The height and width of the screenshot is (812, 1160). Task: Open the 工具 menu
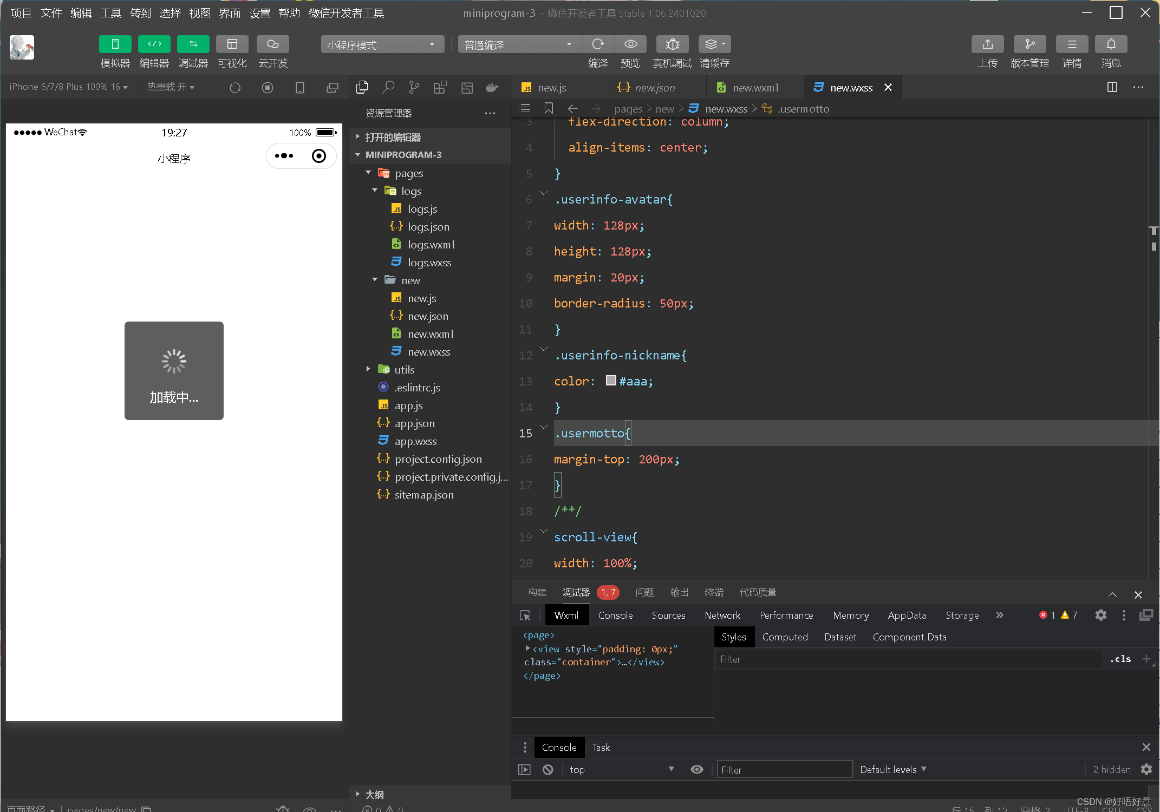(110, 13)
